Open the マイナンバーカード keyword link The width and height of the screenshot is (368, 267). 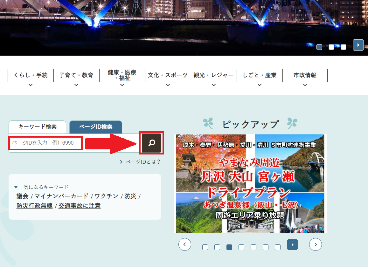point(61,196)
